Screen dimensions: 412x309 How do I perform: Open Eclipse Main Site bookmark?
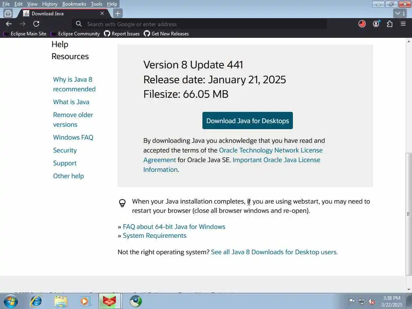[25, 34]
